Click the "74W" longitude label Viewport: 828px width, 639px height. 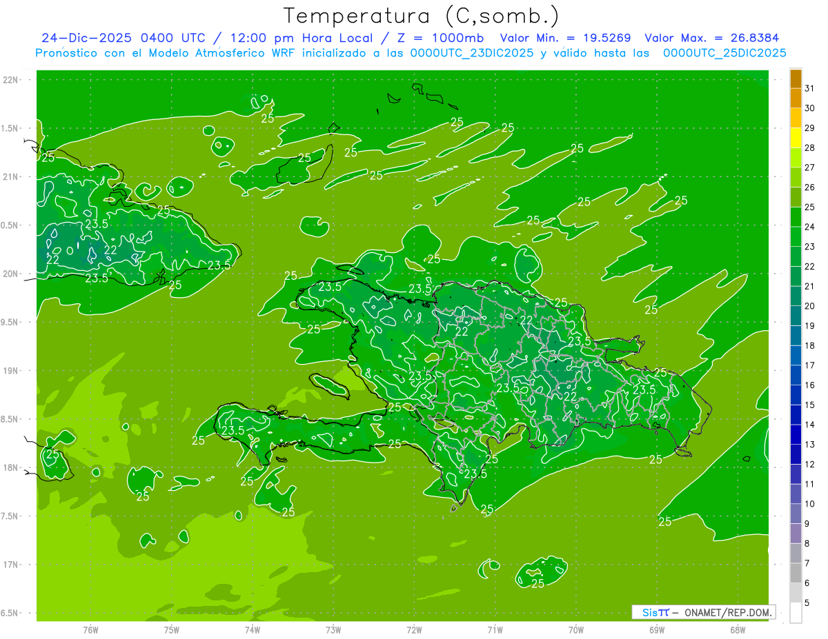click(253, 629)
